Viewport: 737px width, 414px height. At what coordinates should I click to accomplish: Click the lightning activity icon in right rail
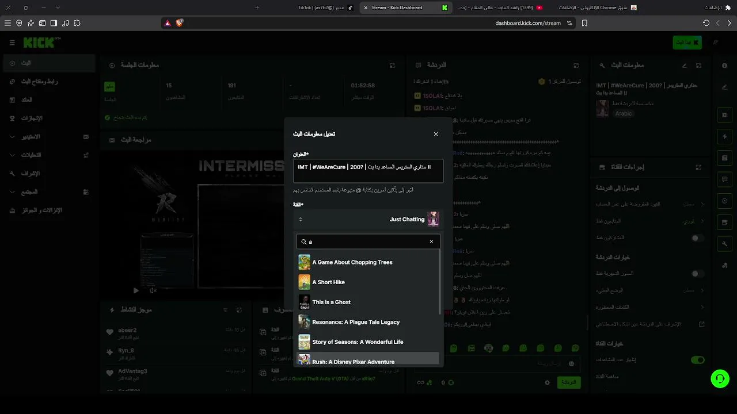click(724, 137)
